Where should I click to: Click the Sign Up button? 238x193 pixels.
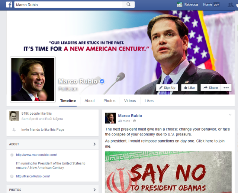167,88
